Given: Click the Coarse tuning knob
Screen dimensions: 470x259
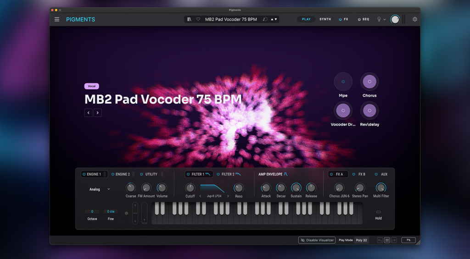Looking at the screenshot, I should point(130,188).
